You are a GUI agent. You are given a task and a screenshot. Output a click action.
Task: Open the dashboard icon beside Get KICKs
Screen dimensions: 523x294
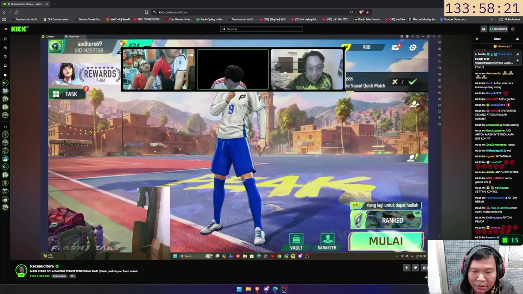tap(484, 29)
